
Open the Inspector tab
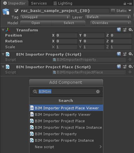pos(15,3)
